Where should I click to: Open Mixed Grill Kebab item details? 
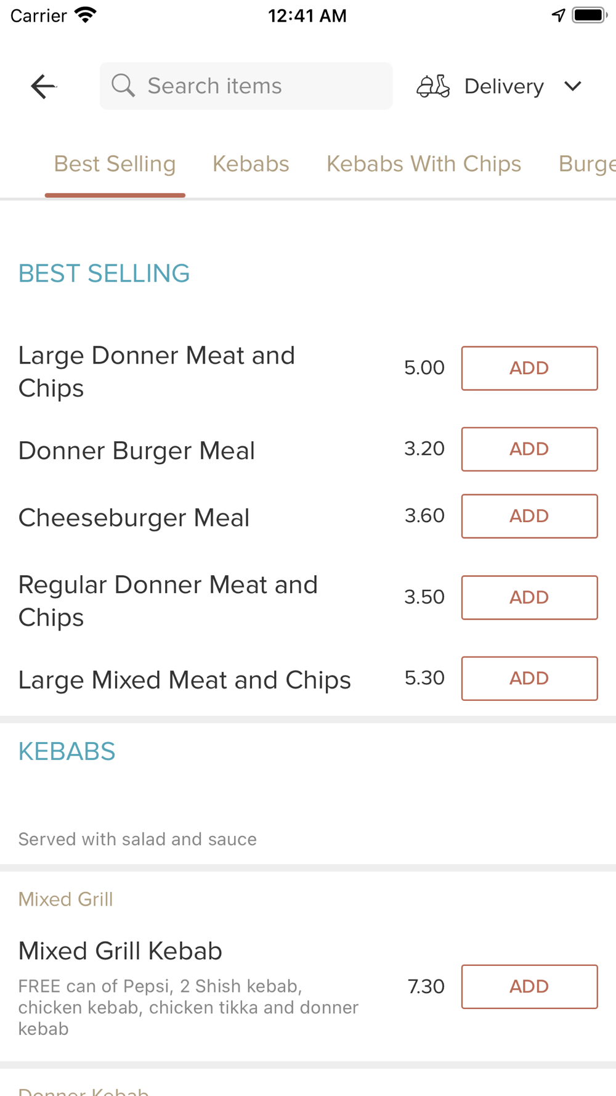120,951
